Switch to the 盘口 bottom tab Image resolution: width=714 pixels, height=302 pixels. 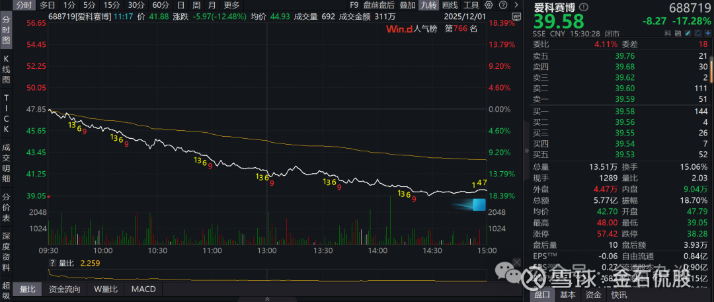tap(542, 295)
